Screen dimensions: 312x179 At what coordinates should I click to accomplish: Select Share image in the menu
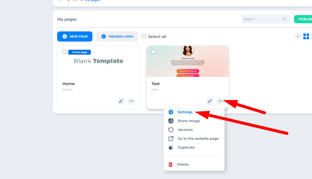click(x=189, y=121)
